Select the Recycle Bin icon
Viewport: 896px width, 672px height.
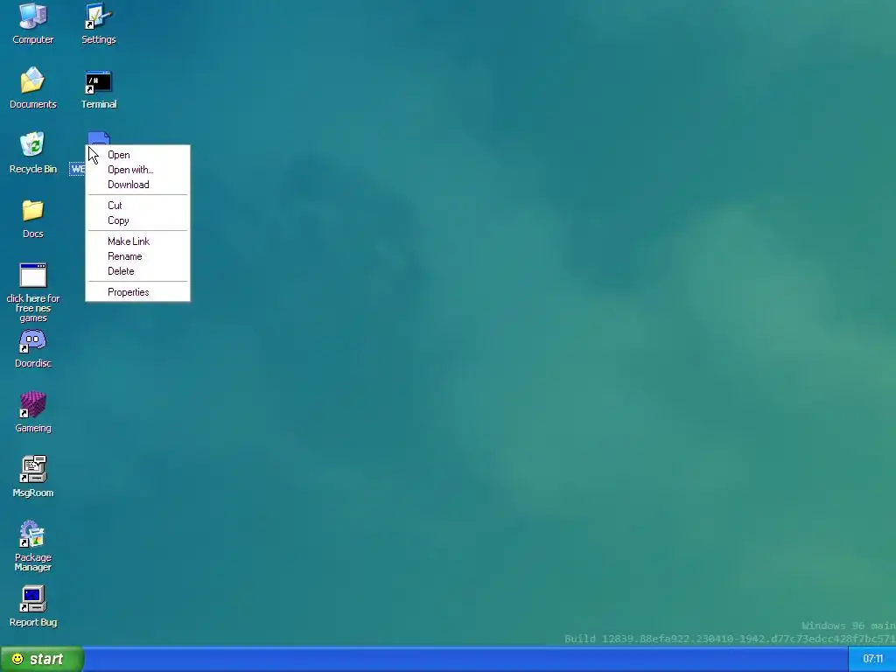(32, 144)
